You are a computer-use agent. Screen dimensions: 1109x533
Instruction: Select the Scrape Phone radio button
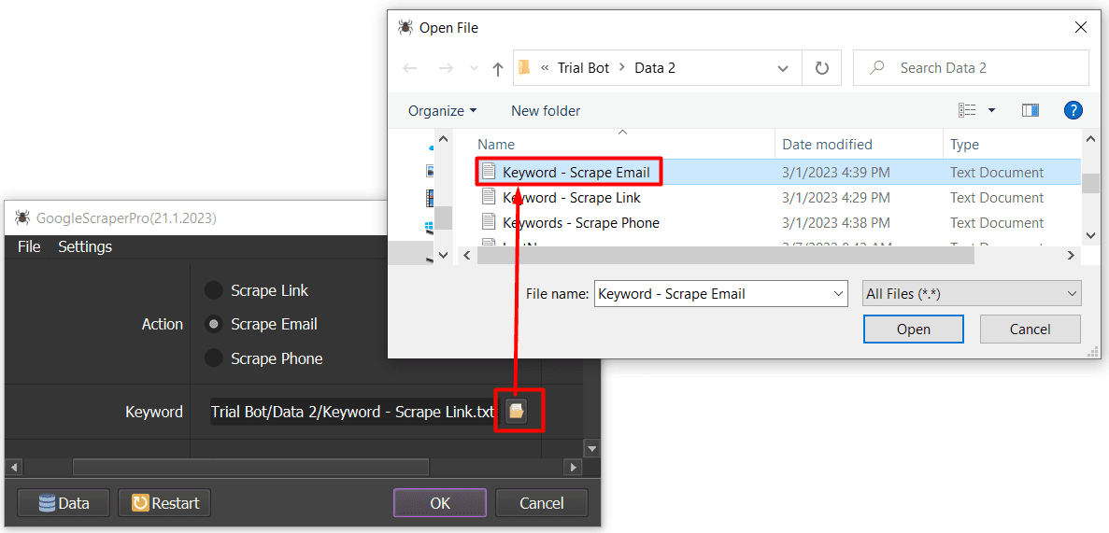213,358
